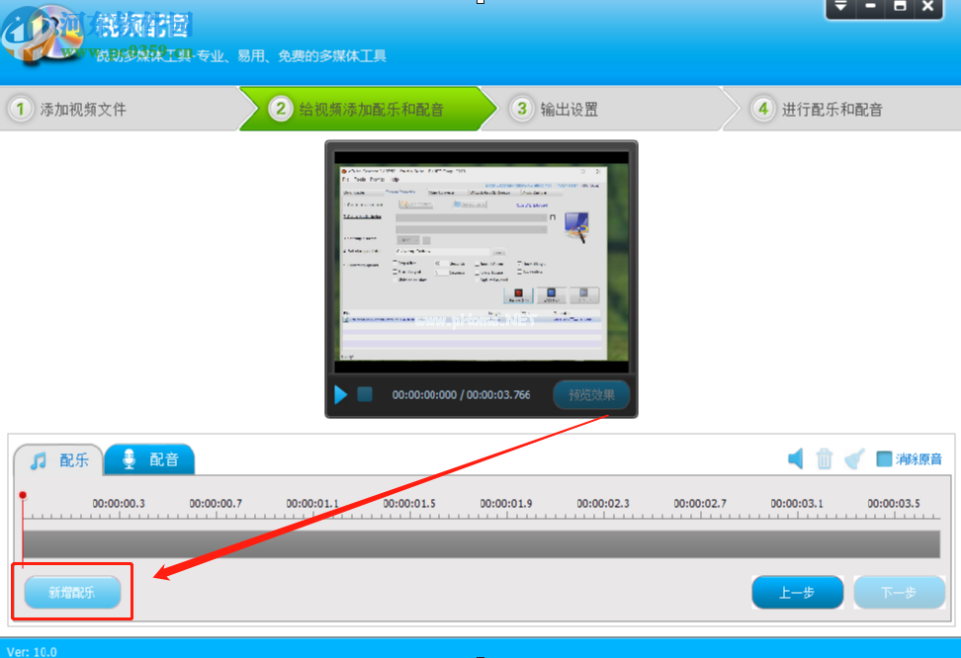Click the trash delete icon
Viewport: 961px width, 658px height.
(825, 458)
